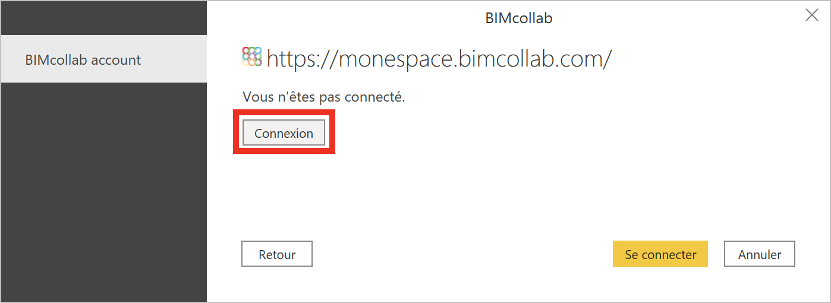Abort the connection with Annuler
The image size is (831, 303).
pyautogui.click(x=760, y=254)
